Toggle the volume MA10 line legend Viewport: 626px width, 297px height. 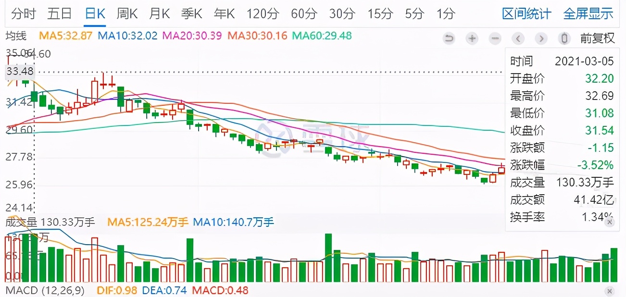[x=234, y=222]
